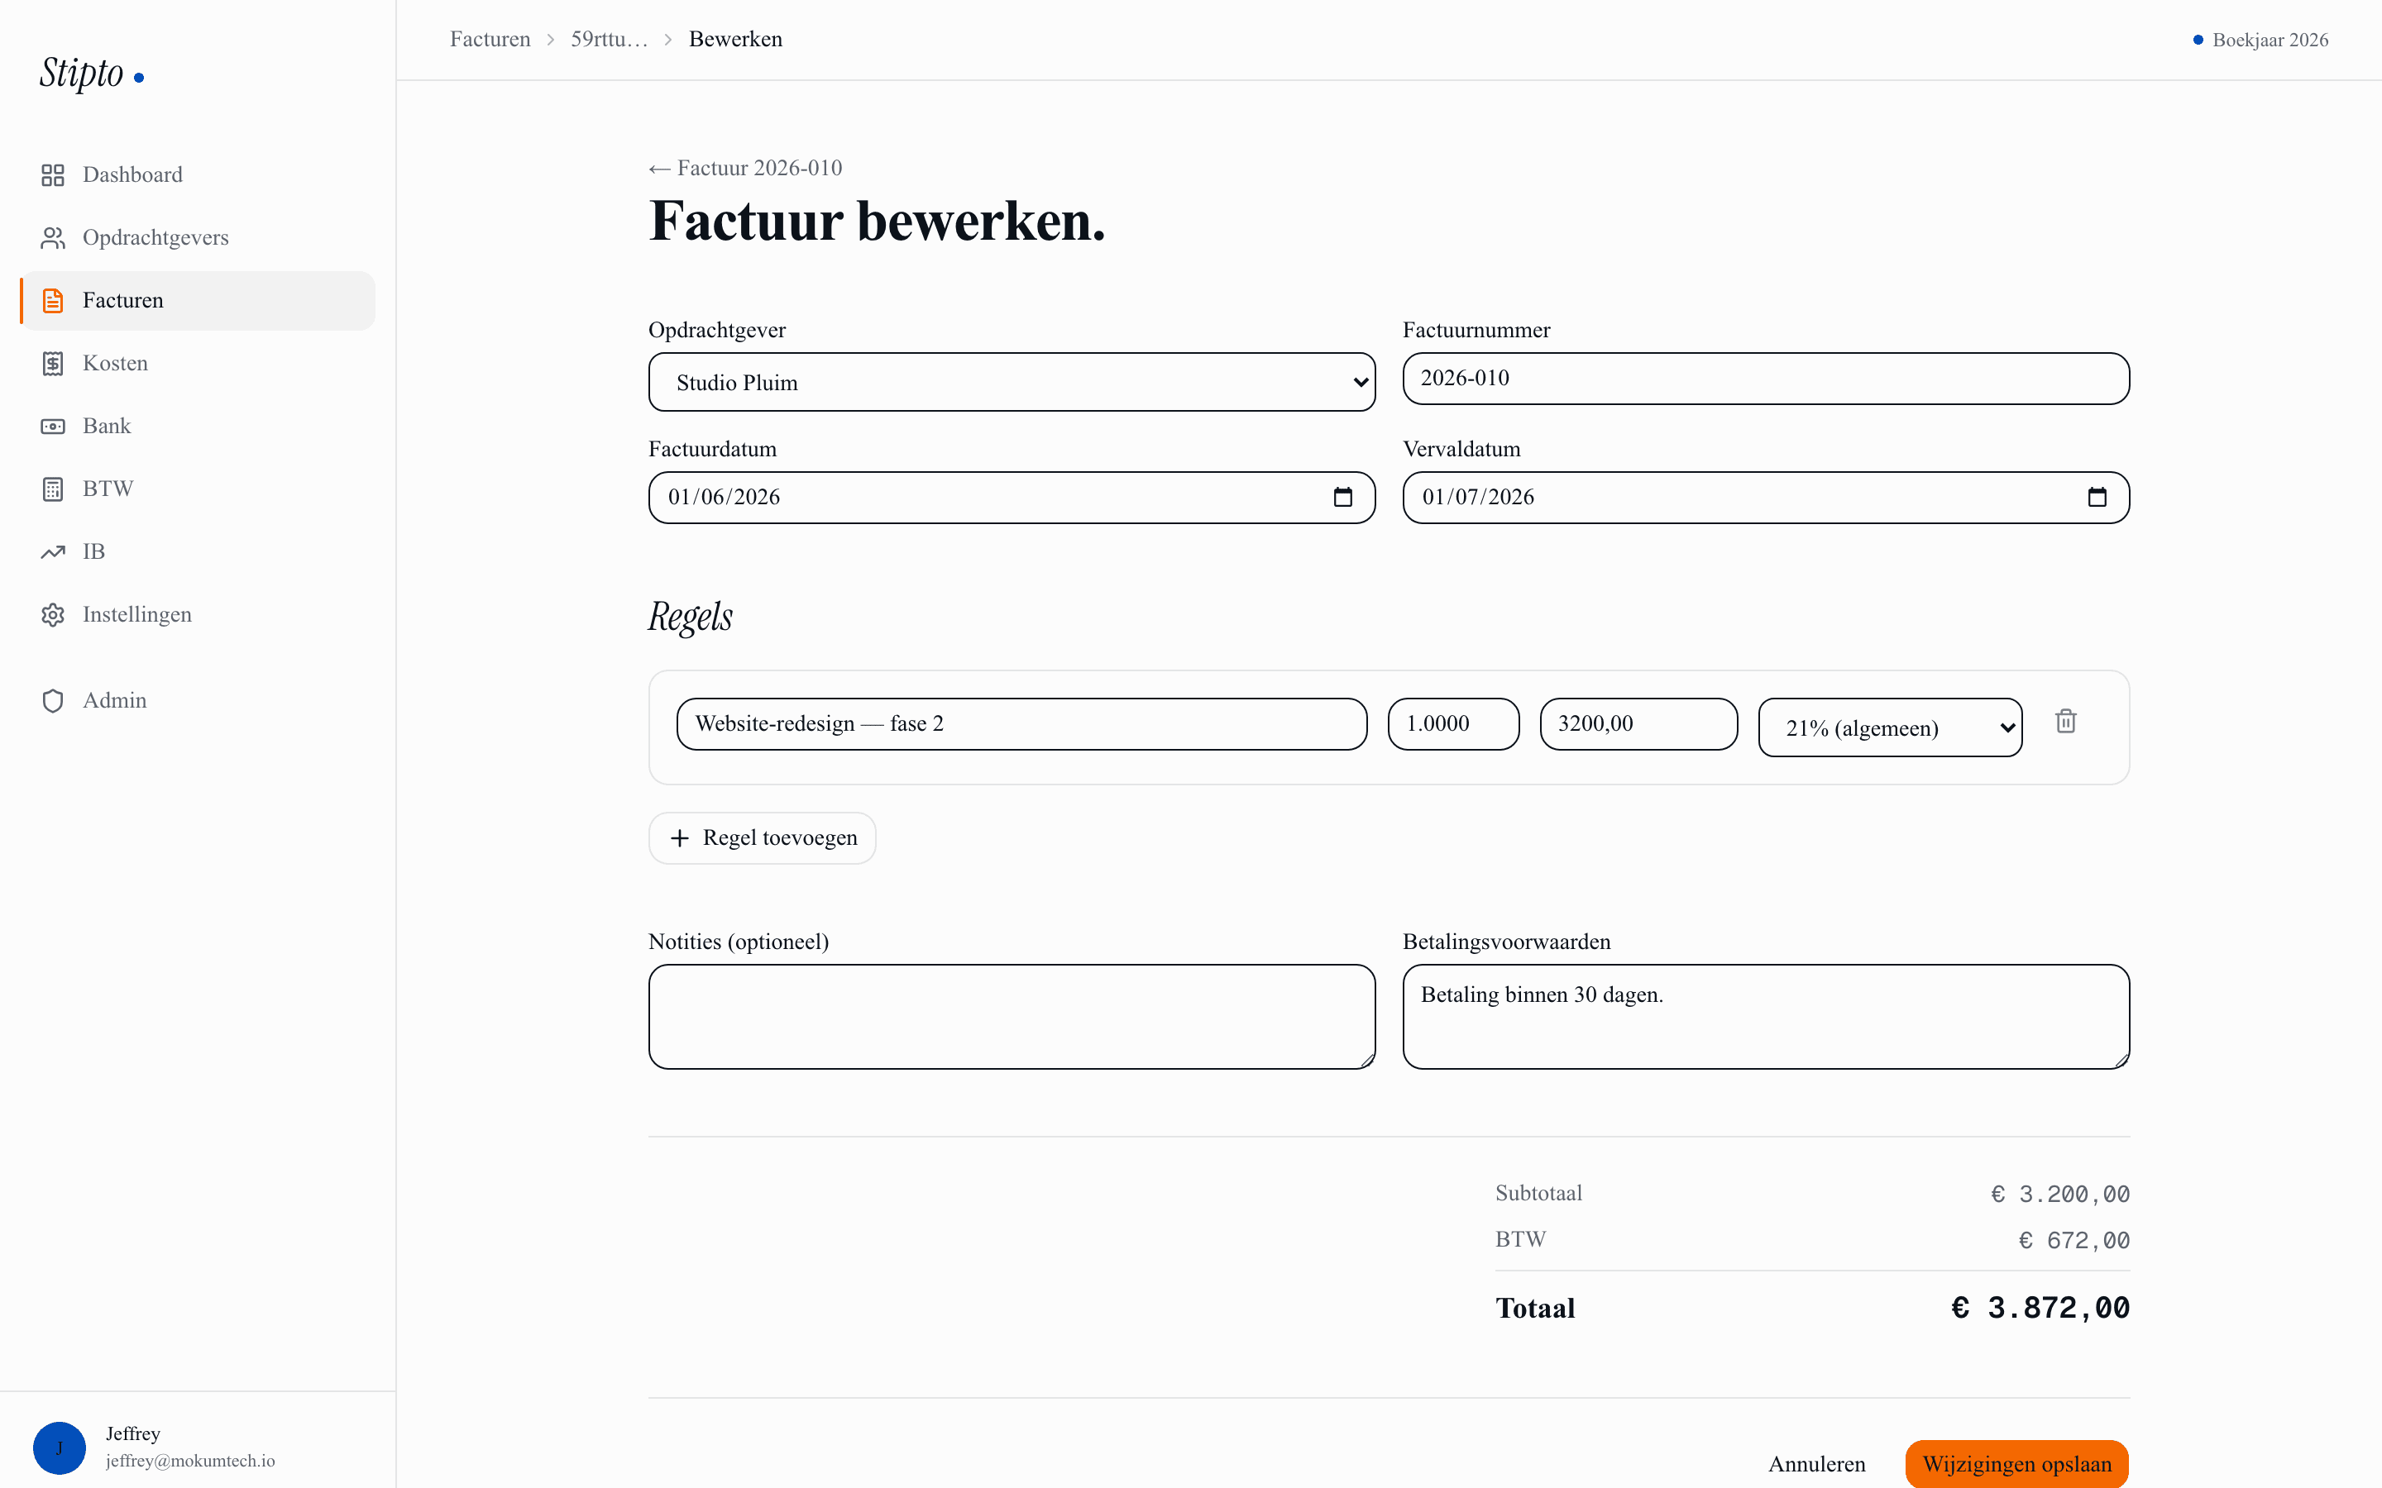Open the IB sidebar item
This screenshot has width=2382, height=1488.
pyautogui.click(x=198, y=552)
